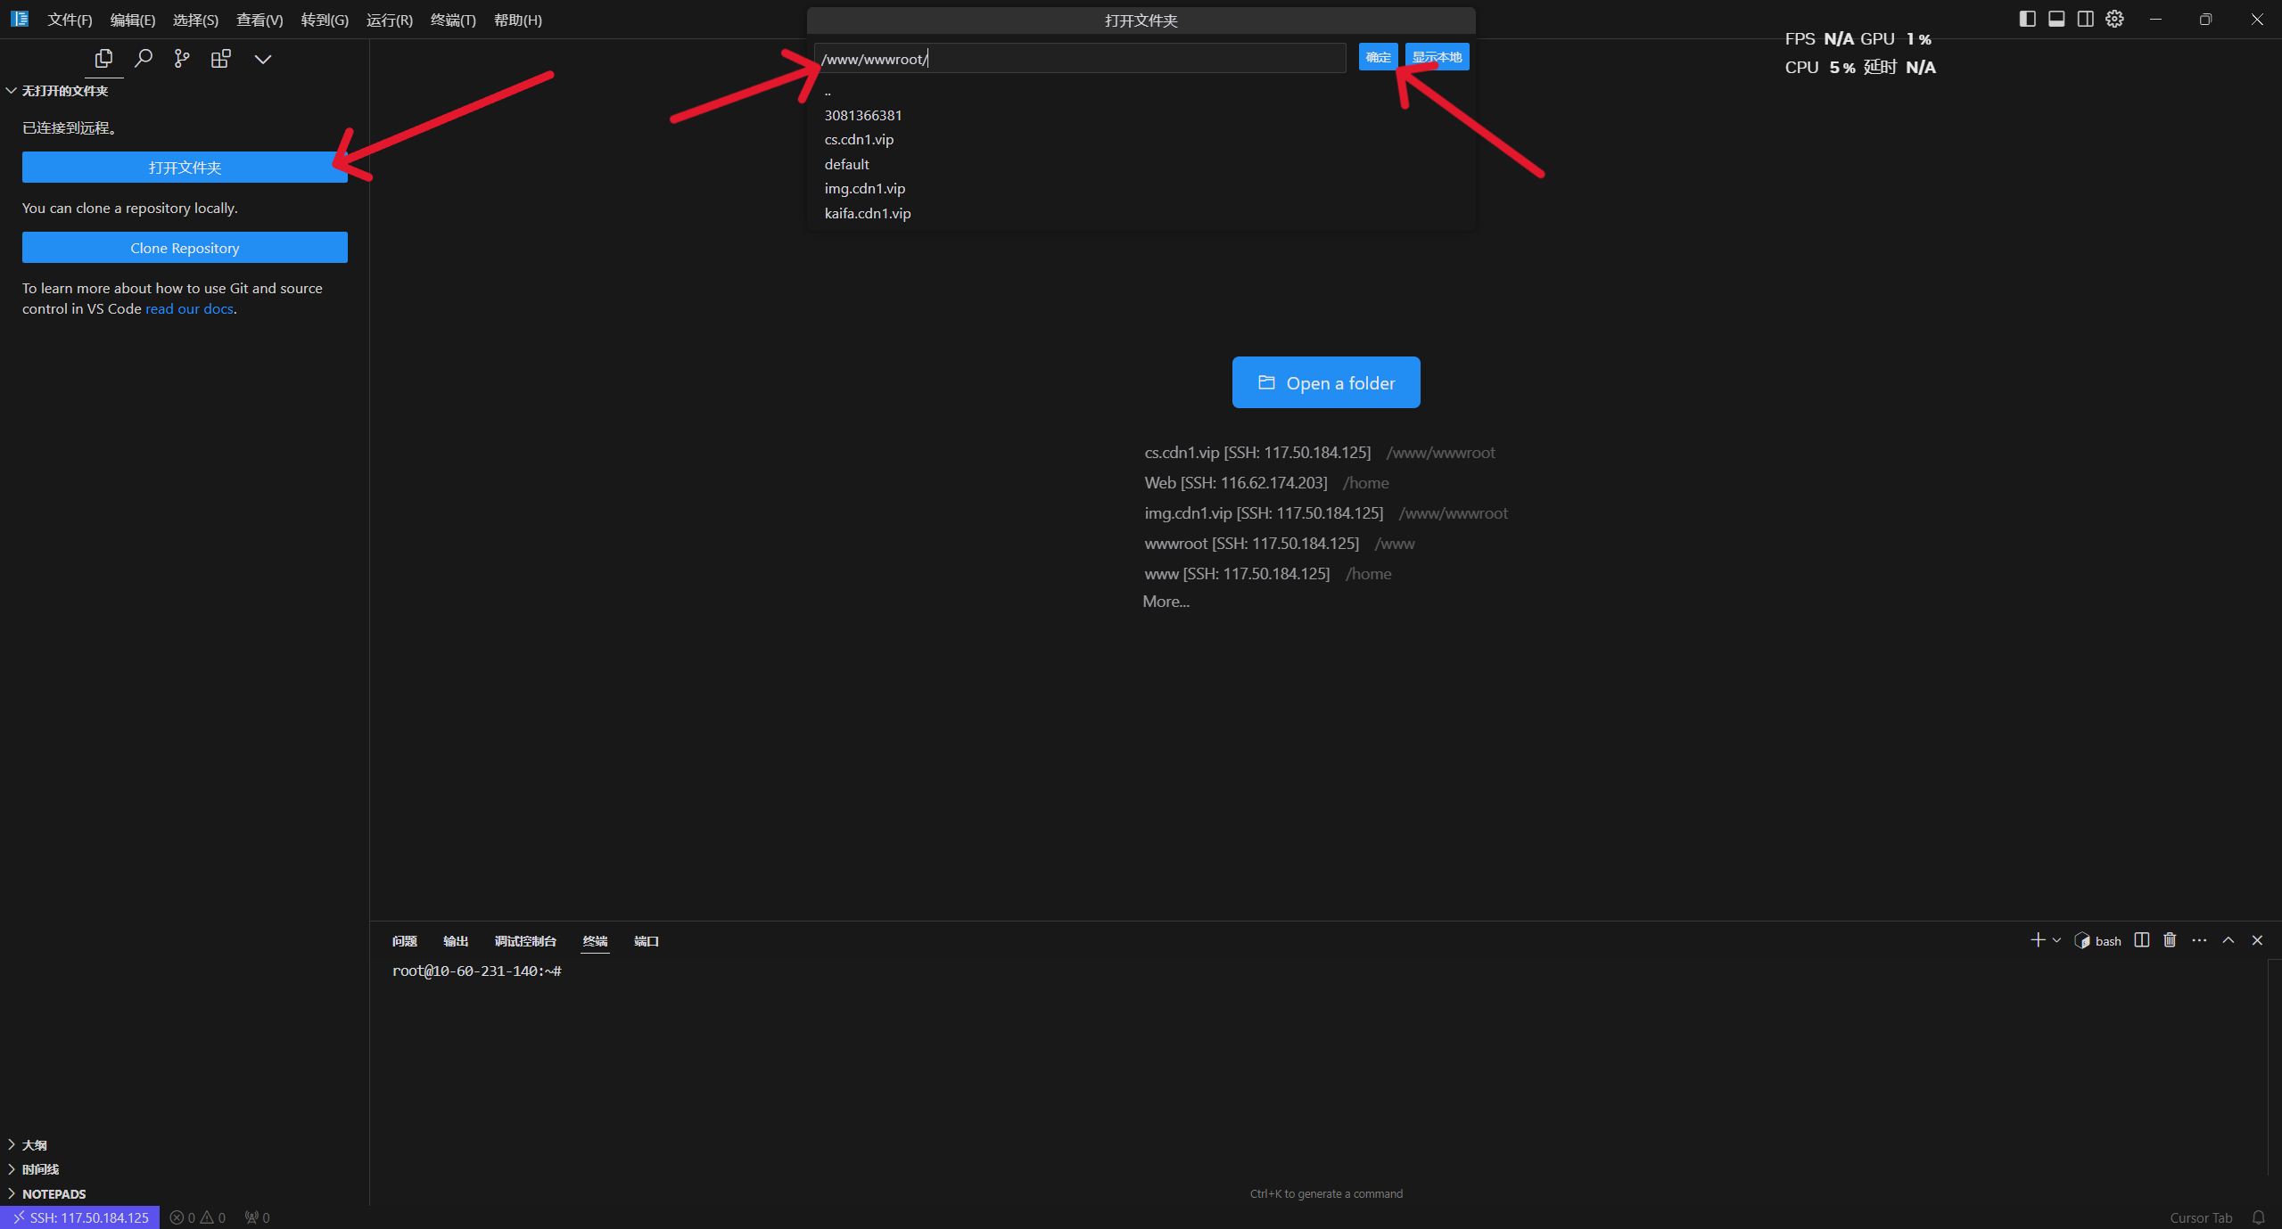Image resolution: width=2282 pixels, height=1229 pixels.
Task: Open the 终端(T) menu
Action: point(452,20)
